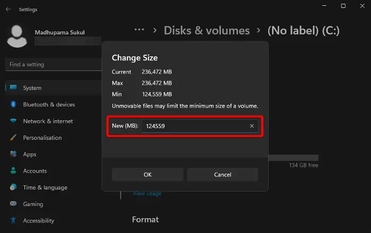Click the Time & language globe icon
This screenshot has width=371, height=233.
click(13, 187)
